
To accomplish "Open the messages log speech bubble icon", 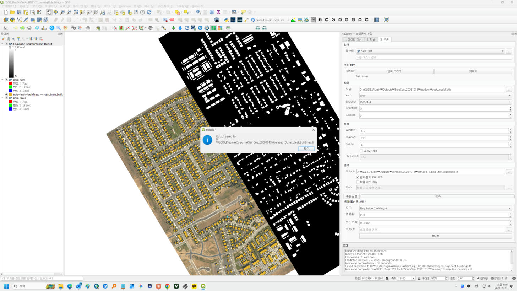I will (x=513, y=279).
